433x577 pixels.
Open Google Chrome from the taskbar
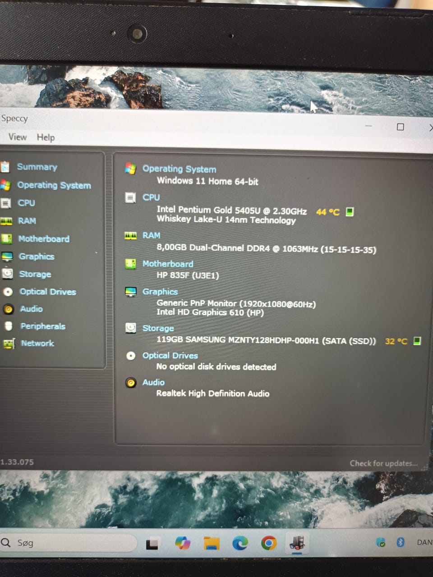click(269, 543)
